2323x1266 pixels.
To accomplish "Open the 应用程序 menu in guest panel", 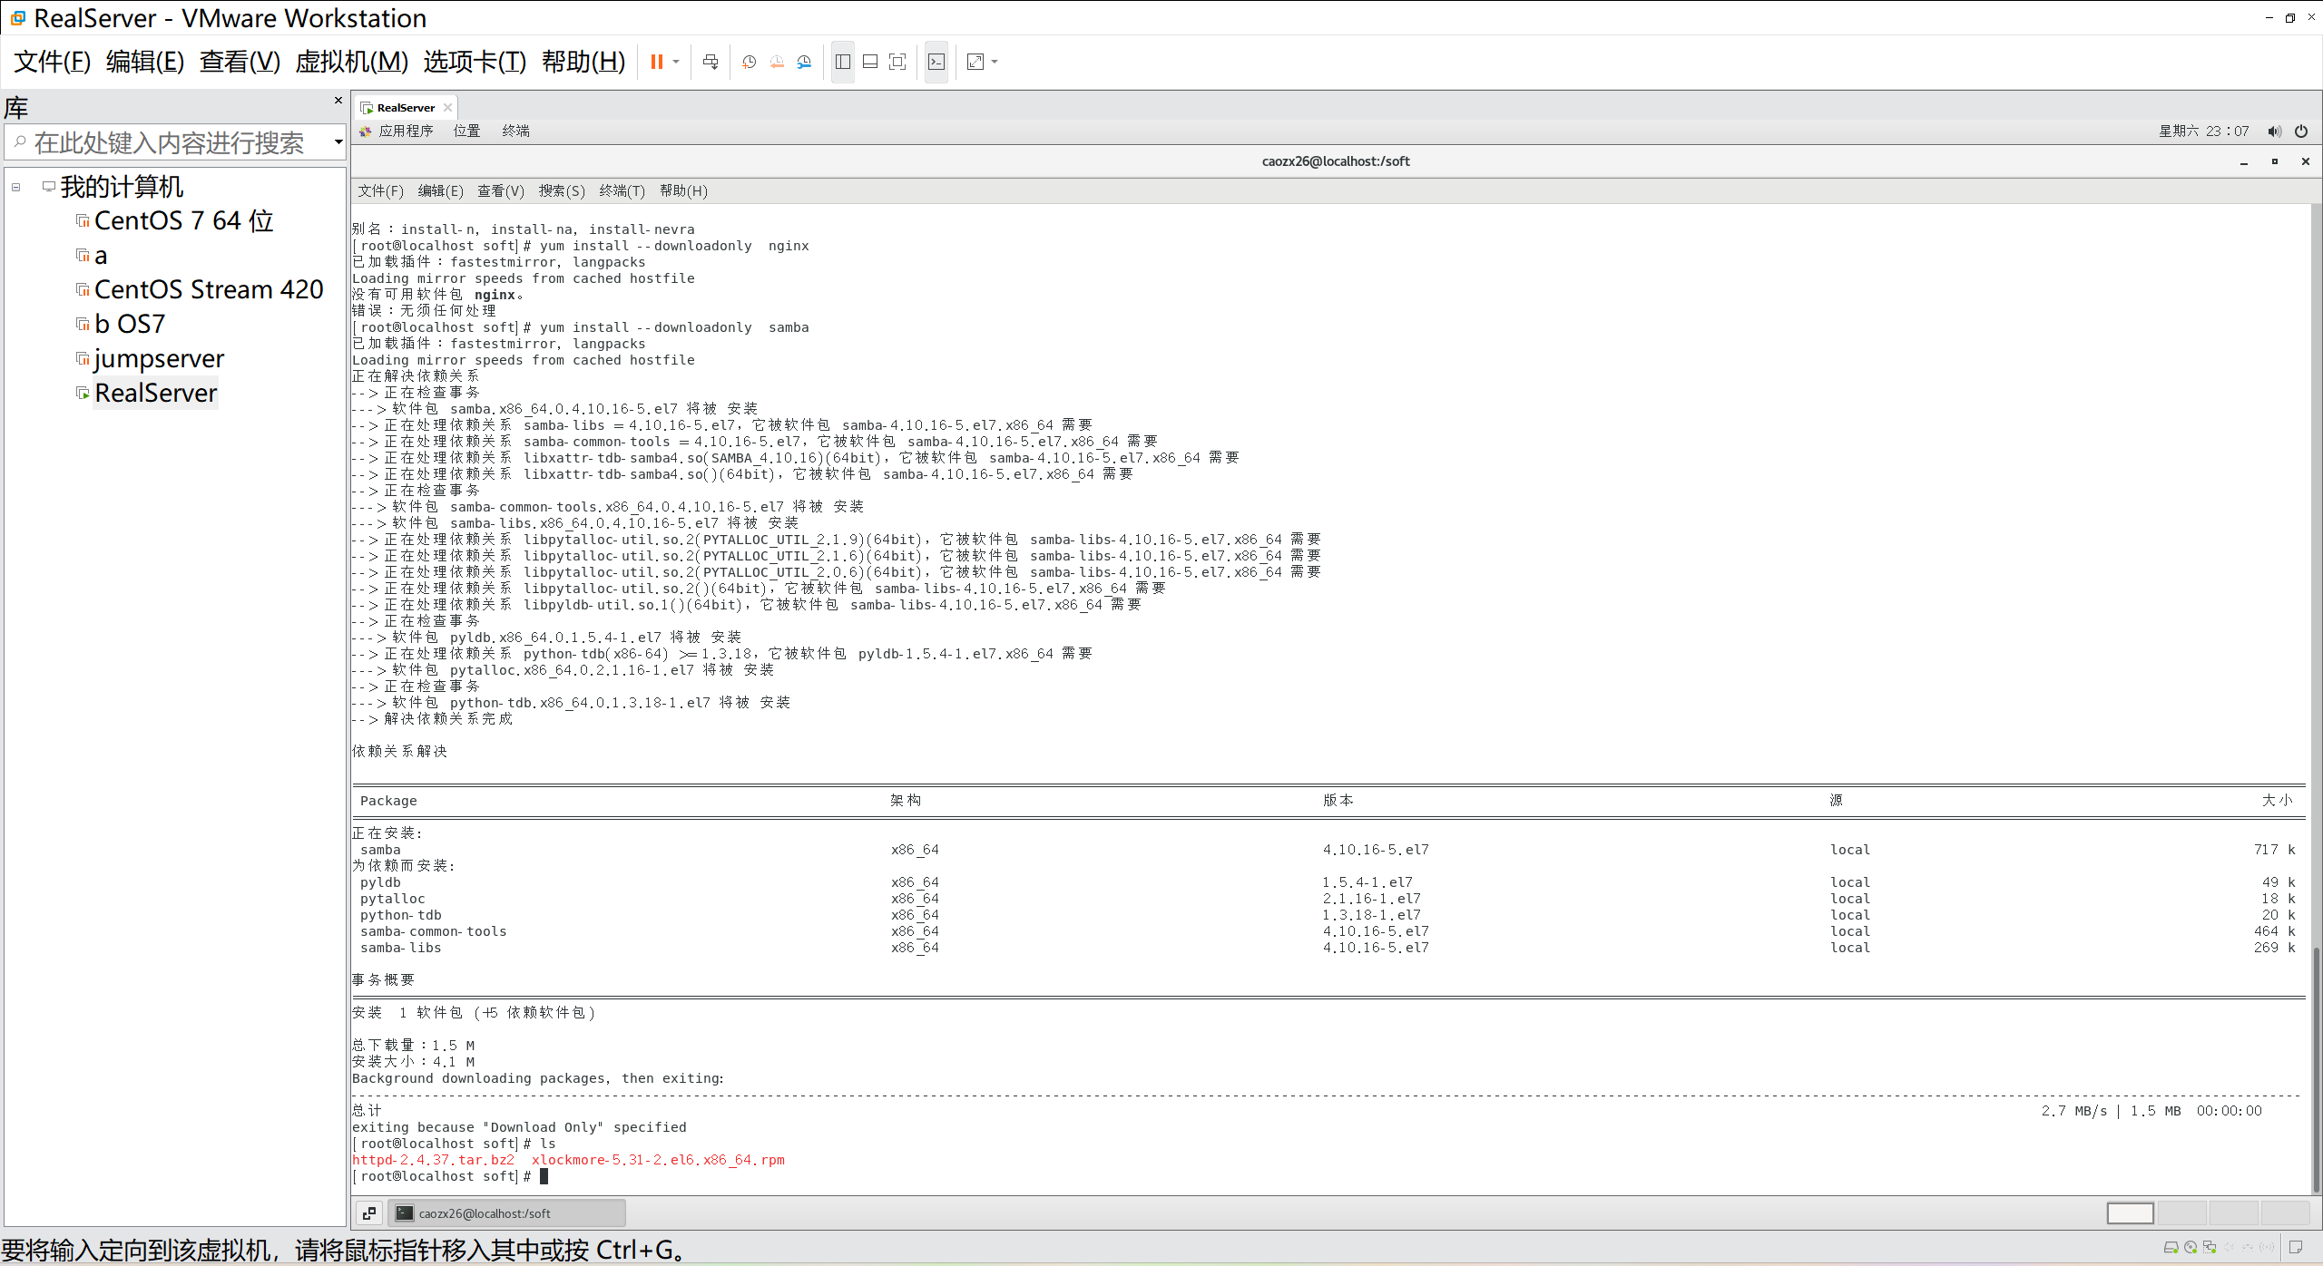I will (x=405, y=131).
